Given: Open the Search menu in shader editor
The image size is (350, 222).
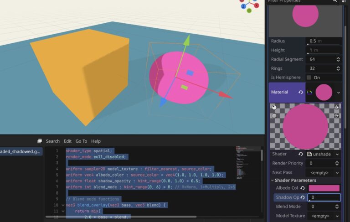Looking at the screenshot, I should point(52,141).
